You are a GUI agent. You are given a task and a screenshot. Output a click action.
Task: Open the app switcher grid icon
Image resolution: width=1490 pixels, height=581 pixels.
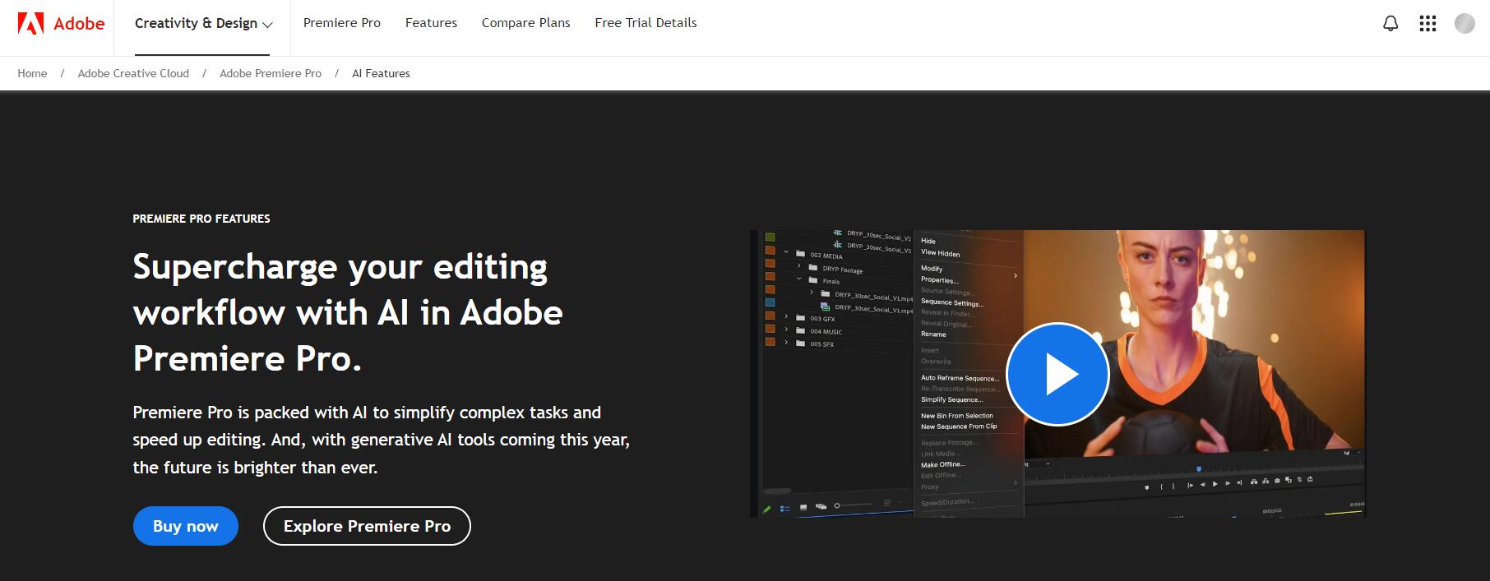click(x=1428, y=24)
